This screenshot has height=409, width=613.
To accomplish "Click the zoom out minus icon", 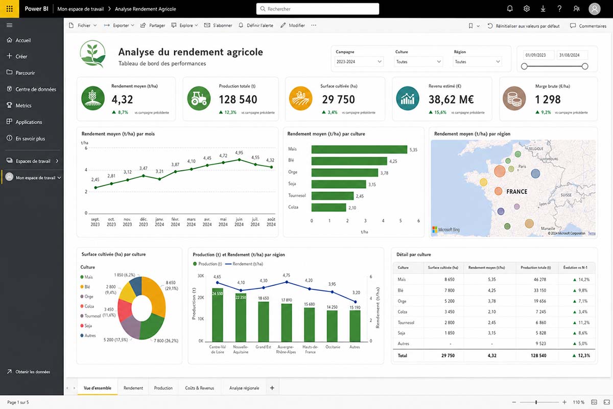I will [x=514, y=402].
